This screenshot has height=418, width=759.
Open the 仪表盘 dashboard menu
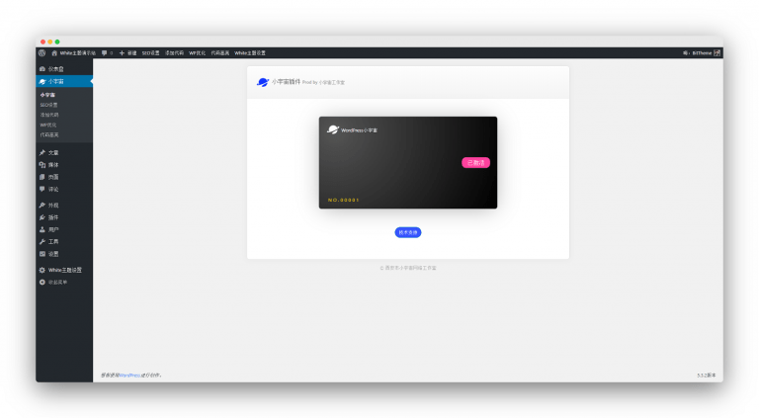55,69
